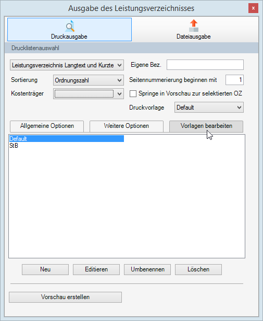Open the Sortierung Ordnungszahl dropdown
Screen dimensions: 263x321
click(x=89, y=80)
